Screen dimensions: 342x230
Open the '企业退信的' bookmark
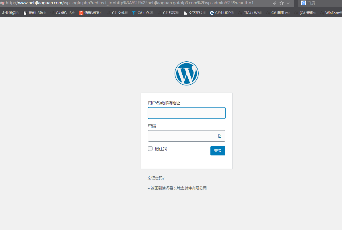point(10,13)
